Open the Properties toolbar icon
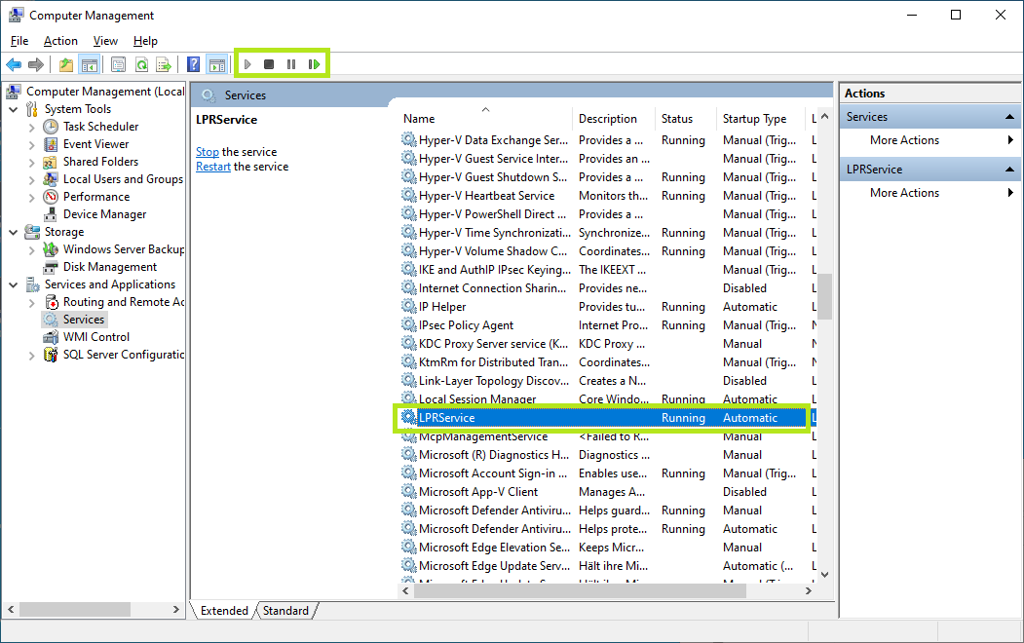The image size is (1024, 643). pyautogui.click(x=118, y=64)
